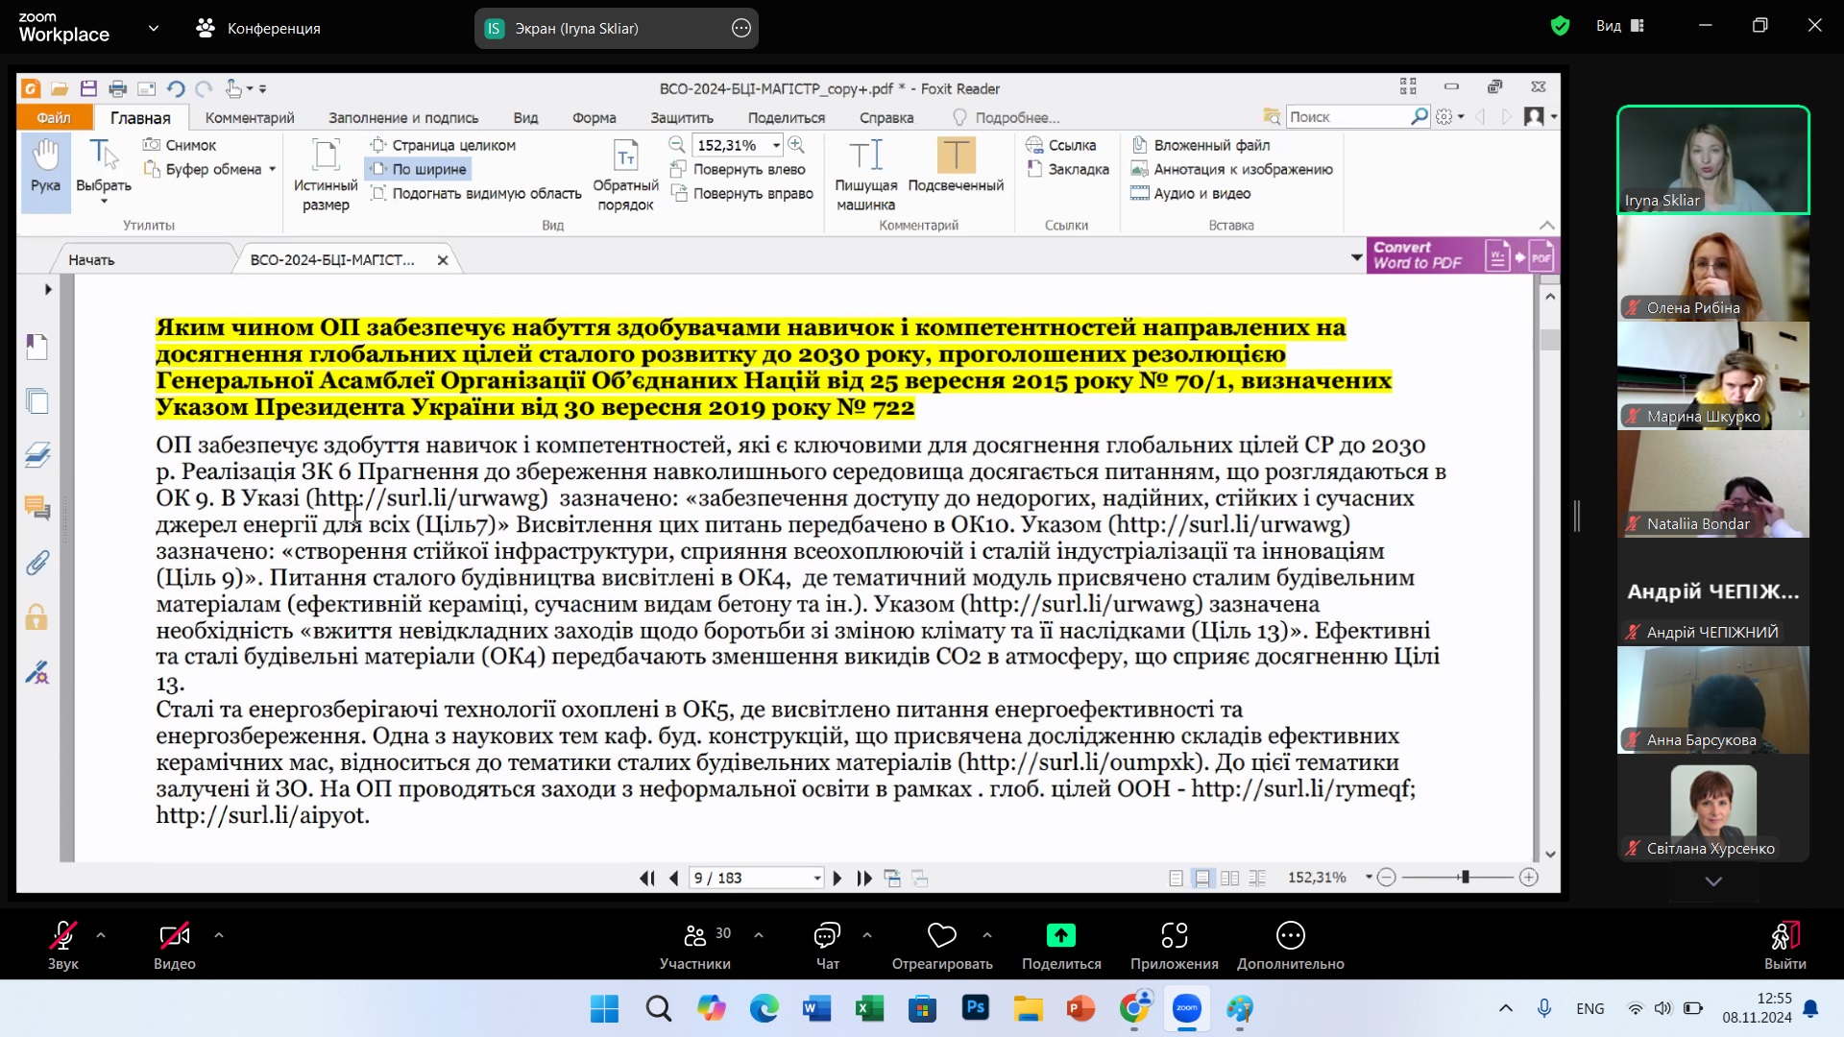Expand the left navigation panel arrow

click(x=48, y=289)
